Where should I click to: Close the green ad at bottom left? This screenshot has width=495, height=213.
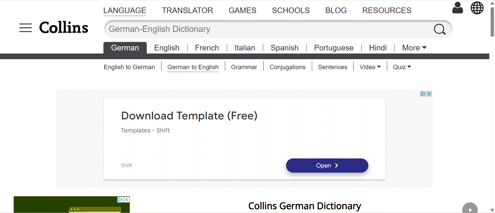pyautogui.click(x=126, y=200)
